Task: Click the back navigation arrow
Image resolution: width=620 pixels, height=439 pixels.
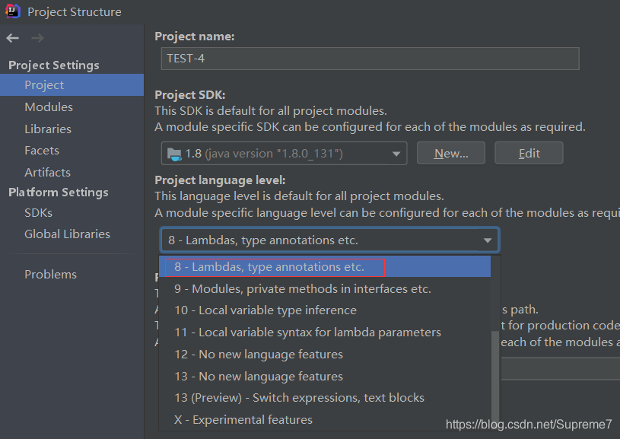Action: click(x=12, y=38)
